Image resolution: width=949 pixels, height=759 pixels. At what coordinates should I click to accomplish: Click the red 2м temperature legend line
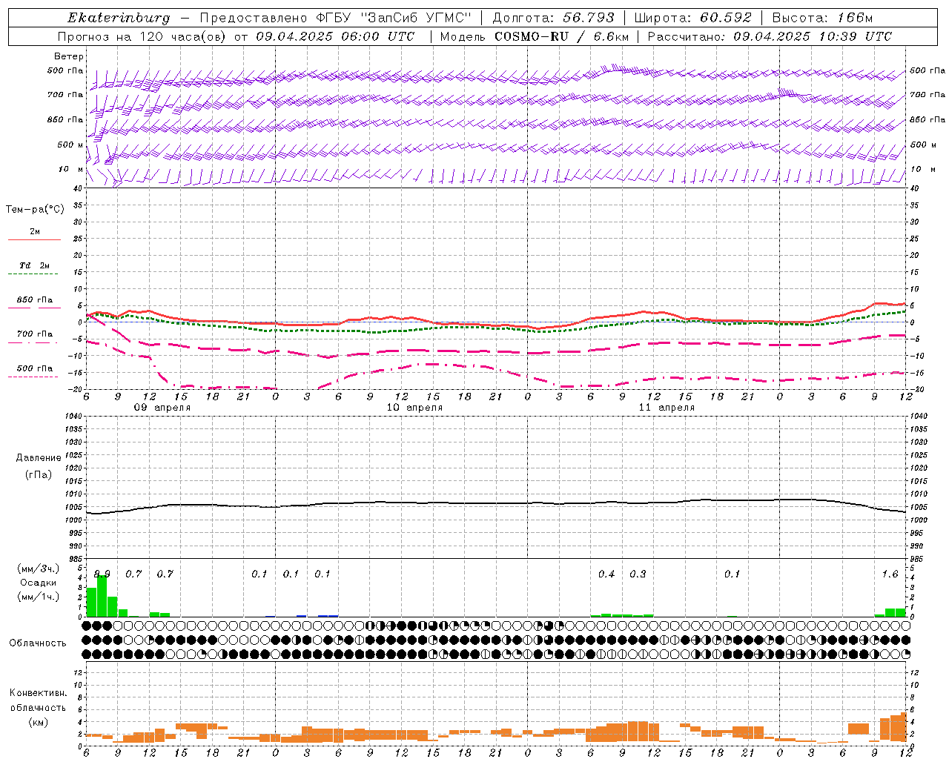34,239
